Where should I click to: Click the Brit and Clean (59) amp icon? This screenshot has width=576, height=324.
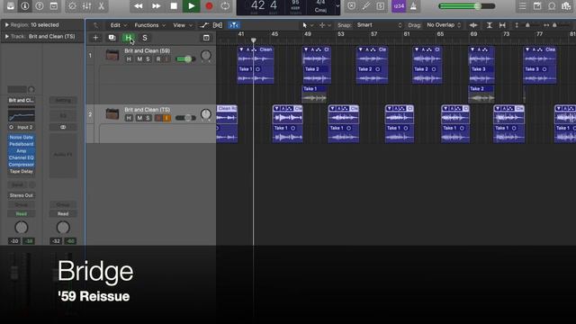[112, 55]
